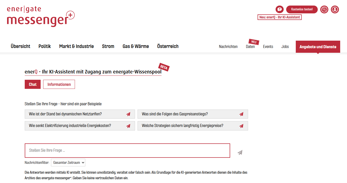
Task: Open the Österreich section
Action: [168, 46]
